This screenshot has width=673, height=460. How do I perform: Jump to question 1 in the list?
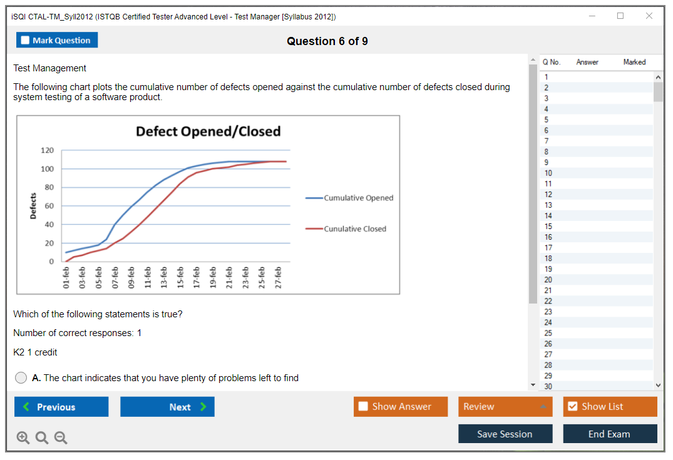[547, 77]
